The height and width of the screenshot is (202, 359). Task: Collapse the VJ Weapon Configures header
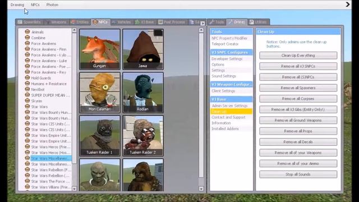tap(231, 84)
